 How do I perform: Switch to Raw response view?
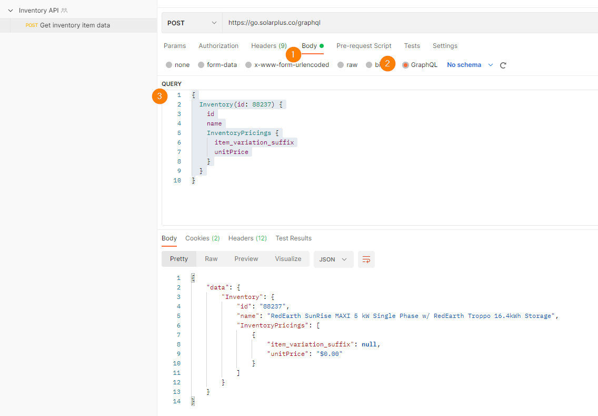[x=211, y=259]
